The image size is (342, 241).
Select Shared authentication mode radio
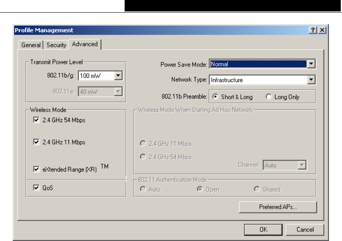tap(257, 189)
